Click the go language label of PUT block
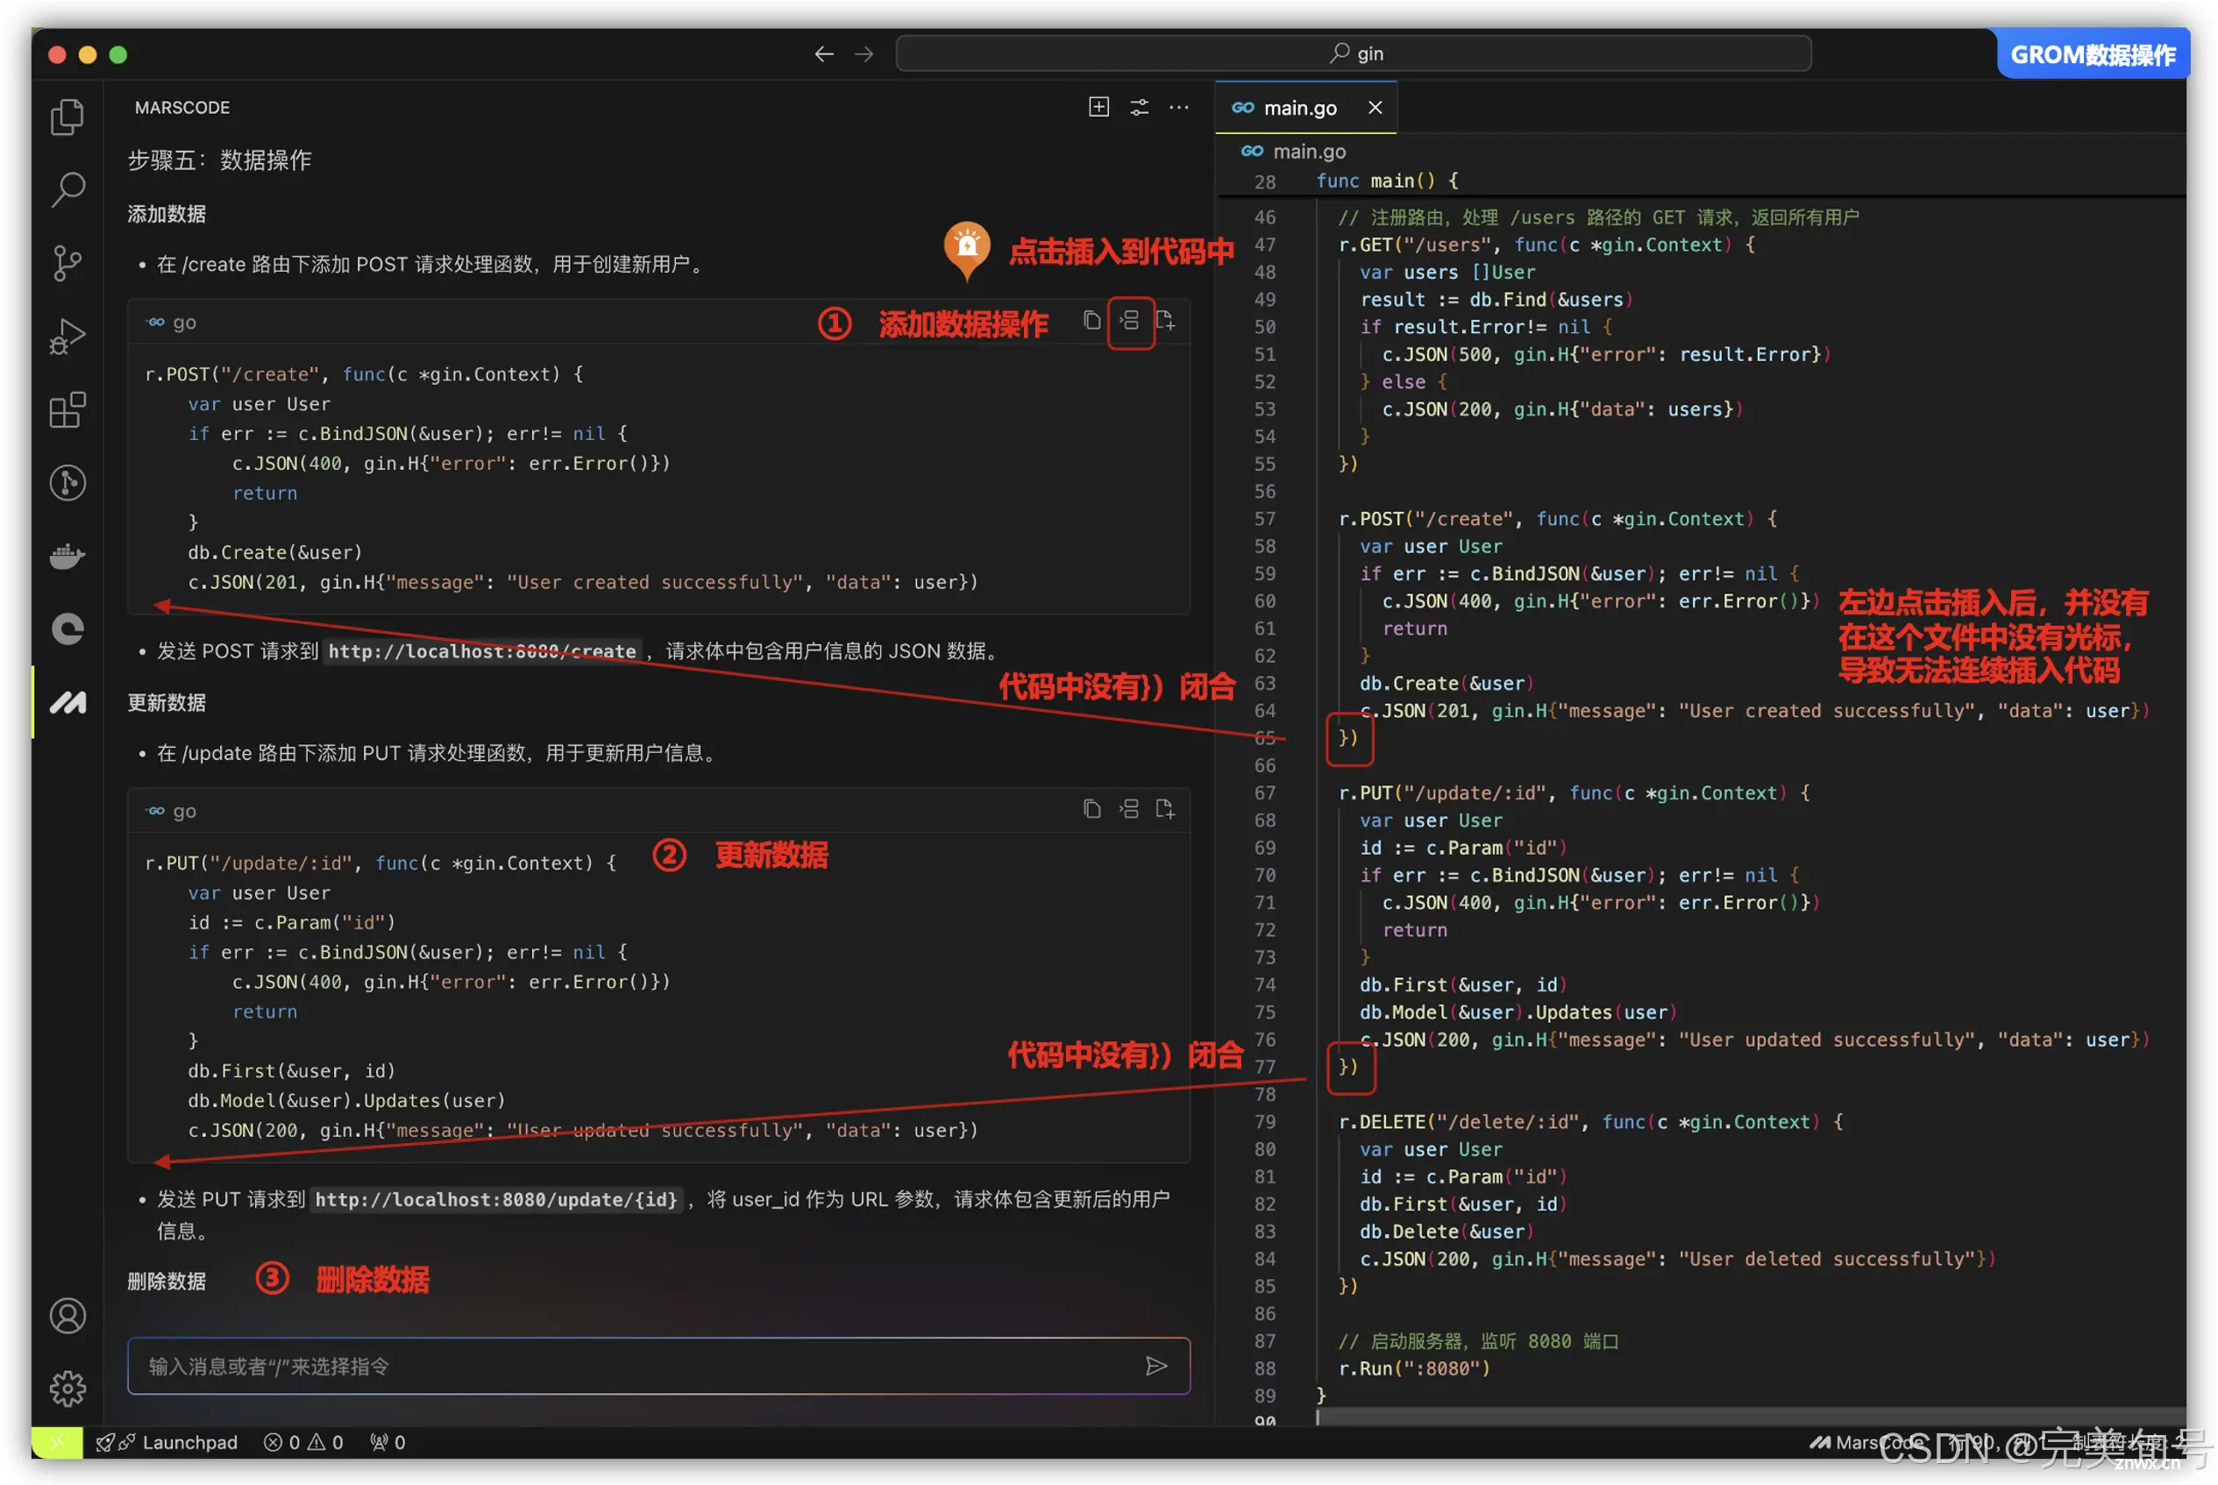The image size is (2218, 1485). 172,811
